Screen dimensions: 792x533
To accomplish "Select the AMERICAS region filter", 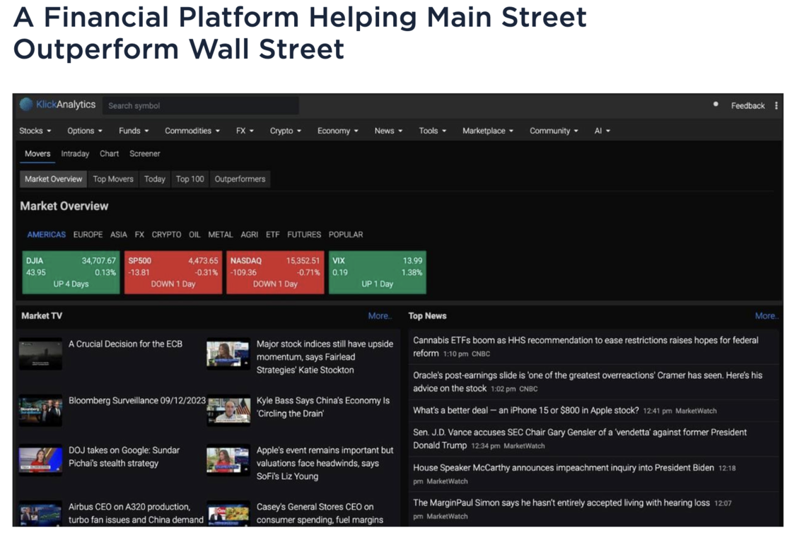I will coord(47,235).
